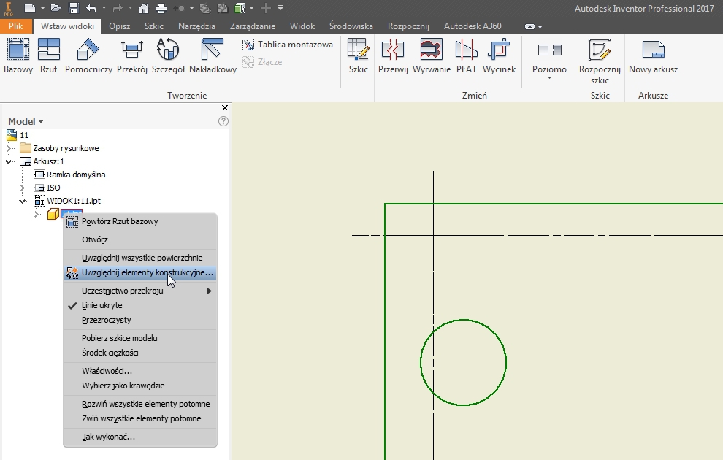
Task: Collapse the WIDOK1:11.ipt node
Action: coord(23,201)
